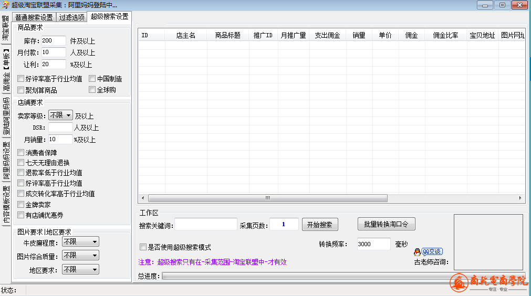Screen dimensions: 531x296
Task: Click the QQ penguin chat icon
Action: click(418, 252)
